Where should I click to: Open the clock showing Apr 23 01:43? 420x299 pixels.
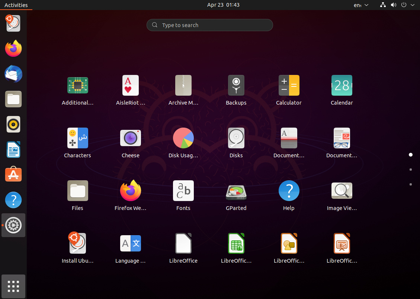[x=223, y=5]
